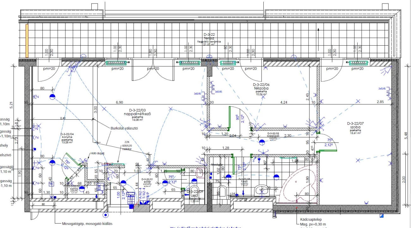This screenshot has width=411, height=228.
Task: Click the 'fagyálló kerámia' flooring note
Action: [209, 41]
